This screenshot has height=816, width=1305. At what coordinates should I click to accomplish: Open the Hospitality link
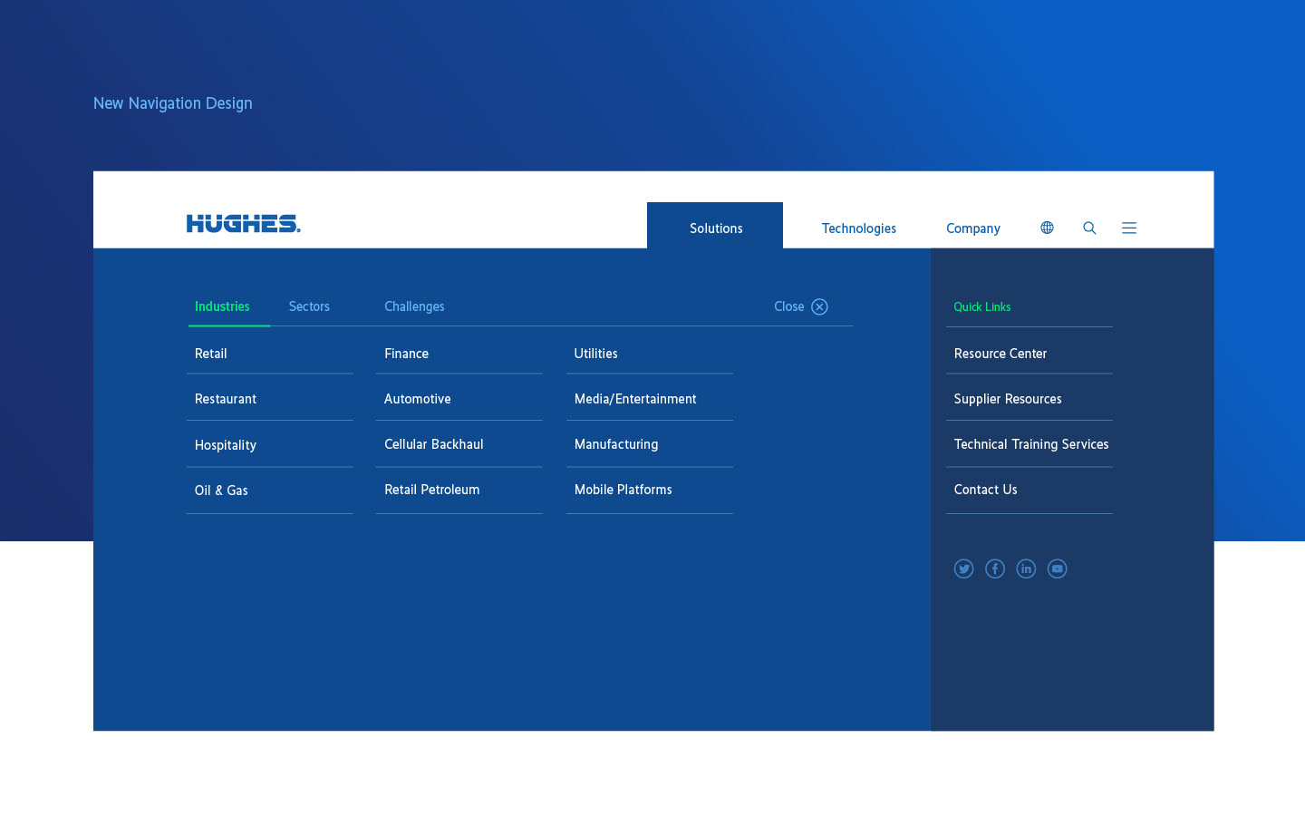[226, 445]
